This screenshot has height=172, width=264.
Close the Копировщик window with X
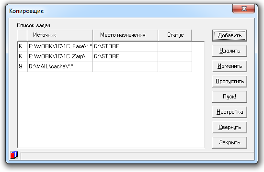point(243,9)
